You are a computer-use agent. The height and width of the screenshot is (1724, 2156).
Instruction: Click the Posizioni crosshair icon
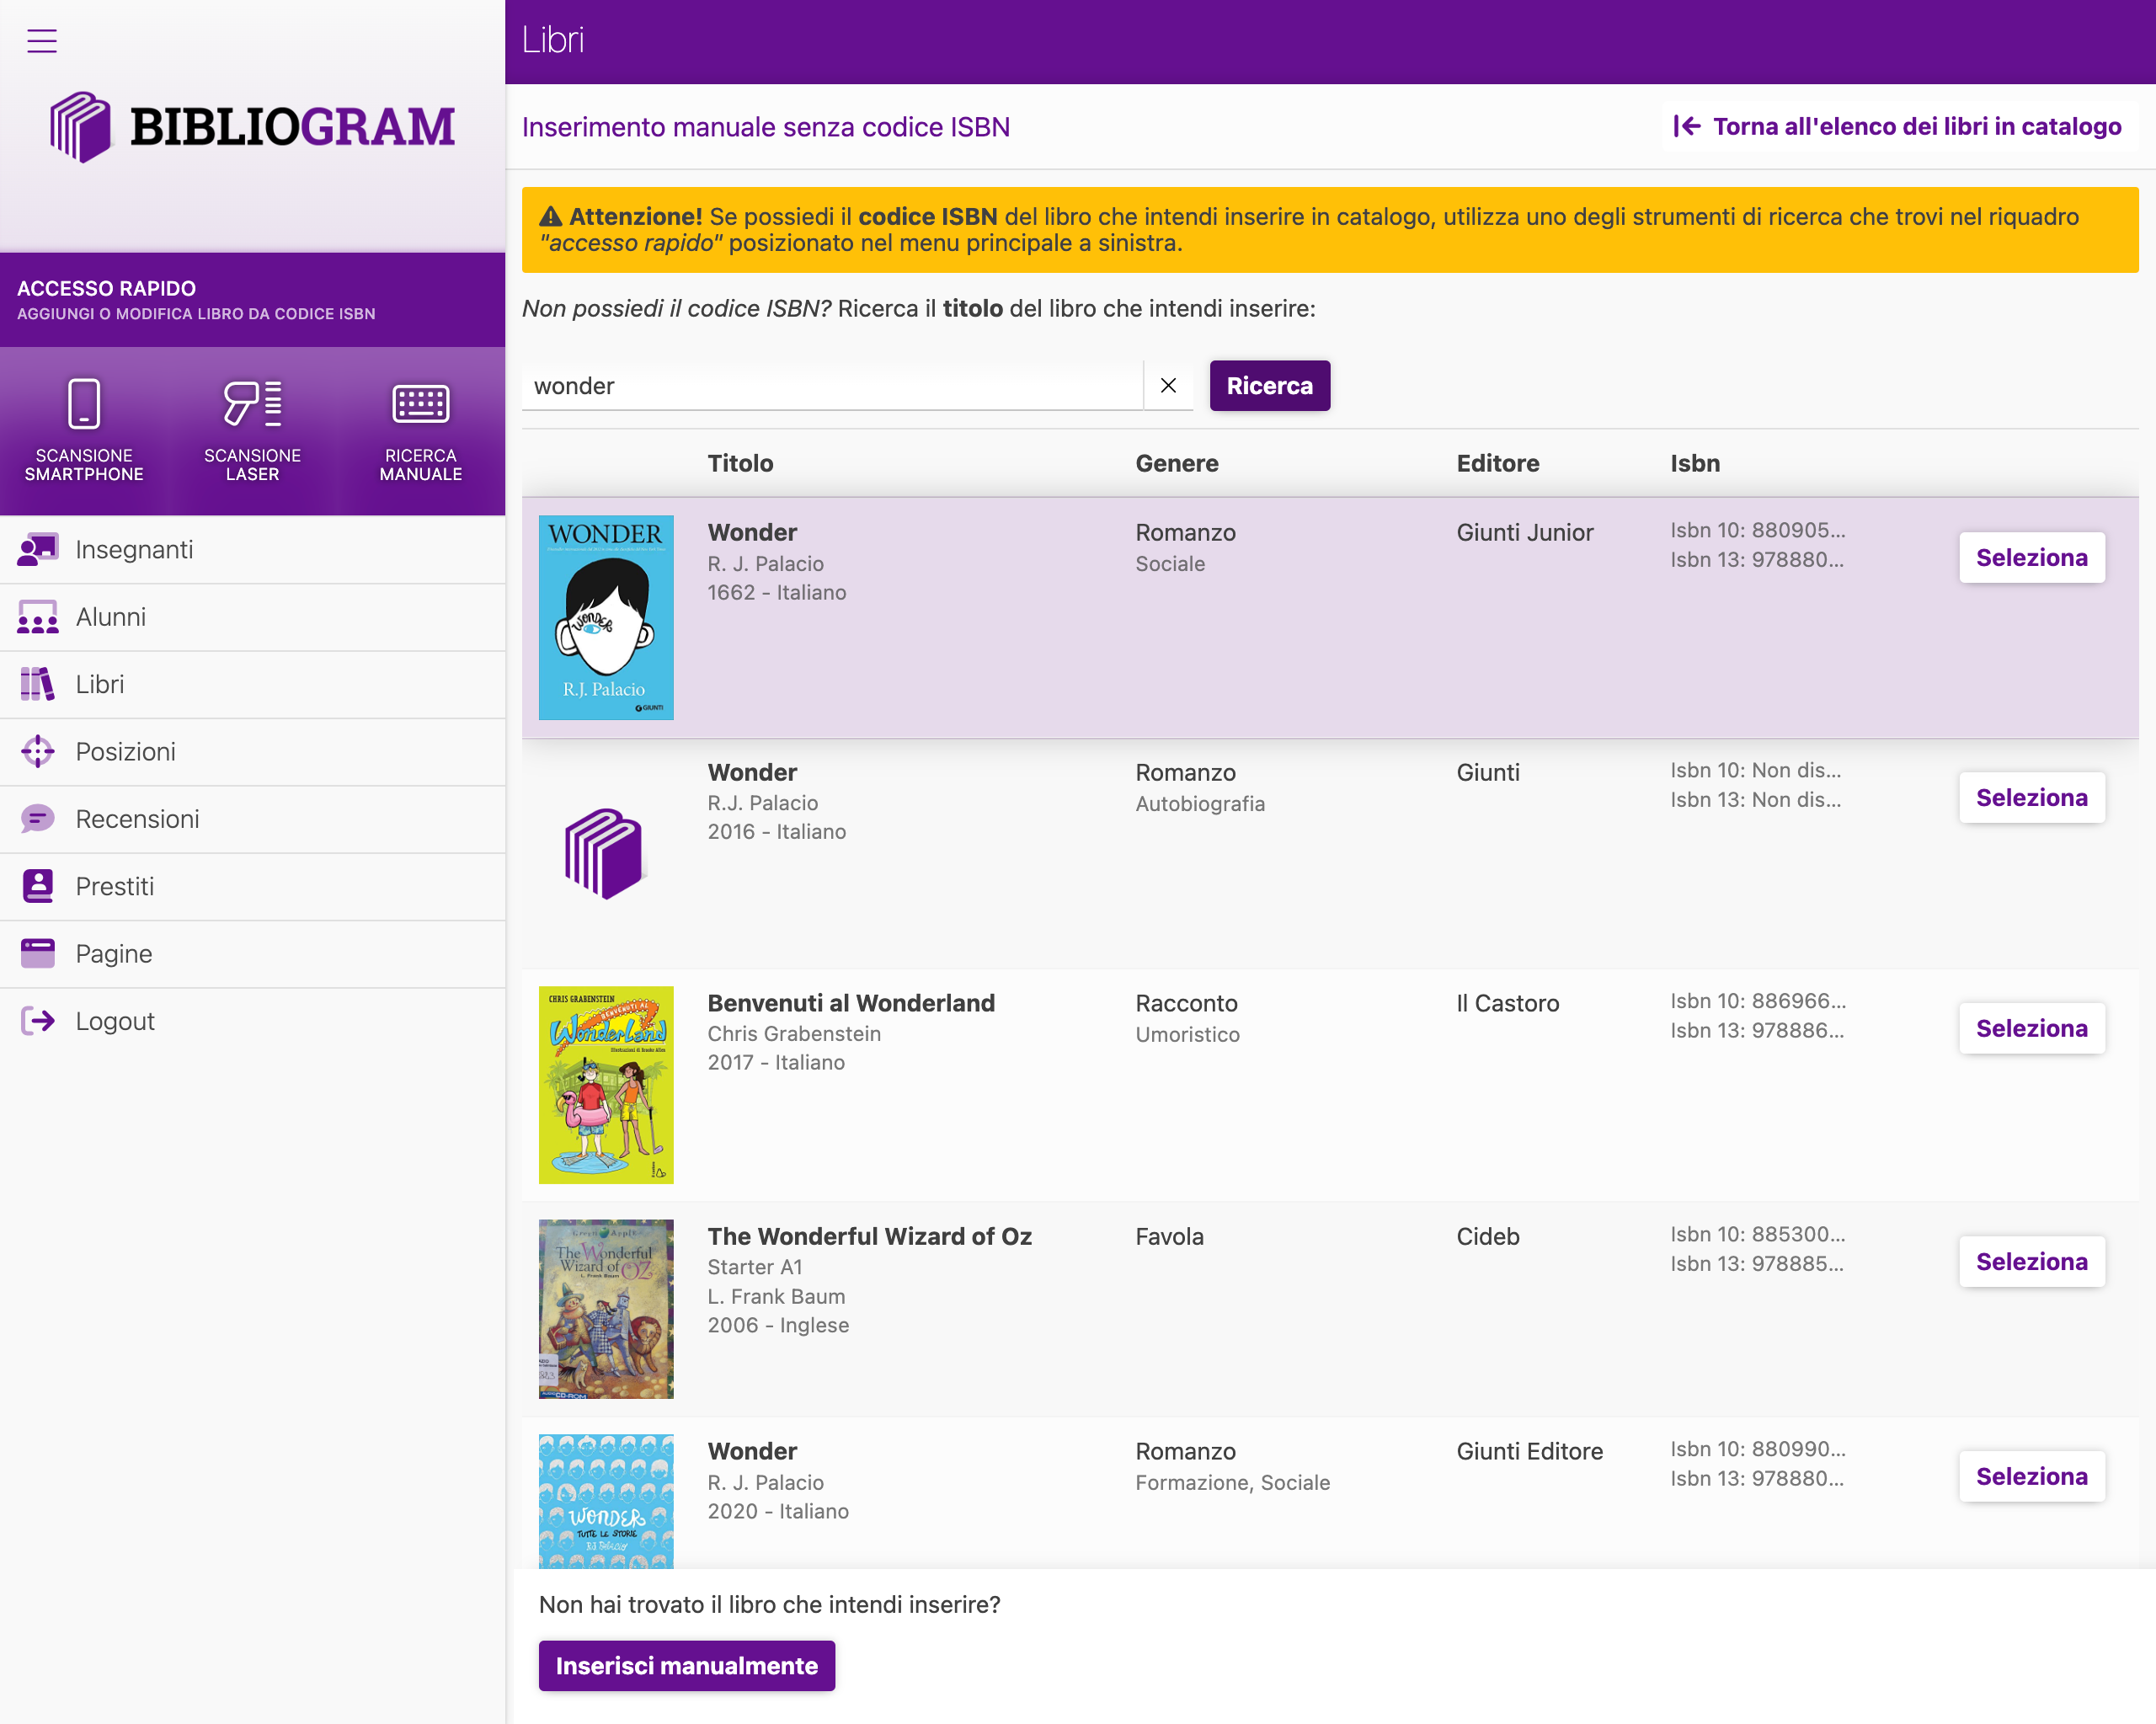(38, 752)
